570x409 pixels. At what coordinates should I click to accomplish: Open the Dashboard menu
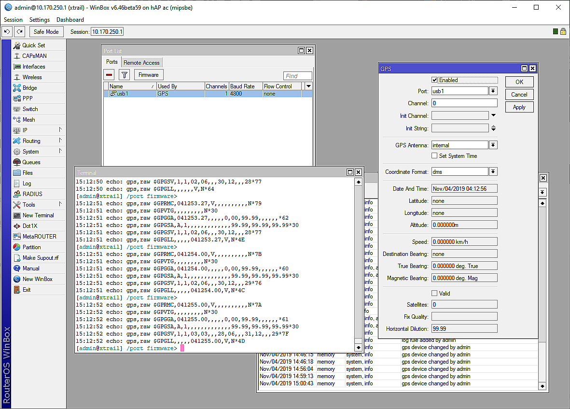click(x=70, y=20)
